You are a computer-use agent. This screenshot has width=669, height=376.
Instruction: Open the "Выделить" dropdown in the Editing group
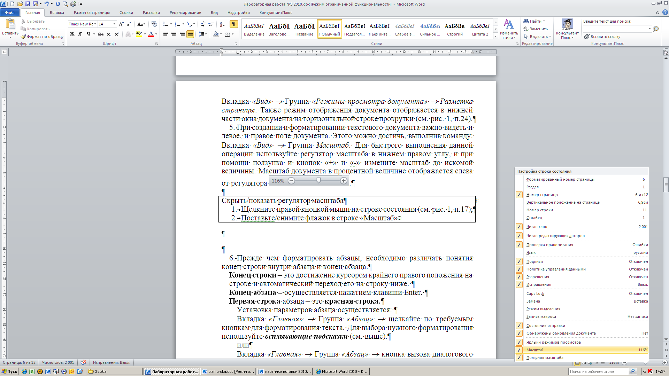pos(537,37)
